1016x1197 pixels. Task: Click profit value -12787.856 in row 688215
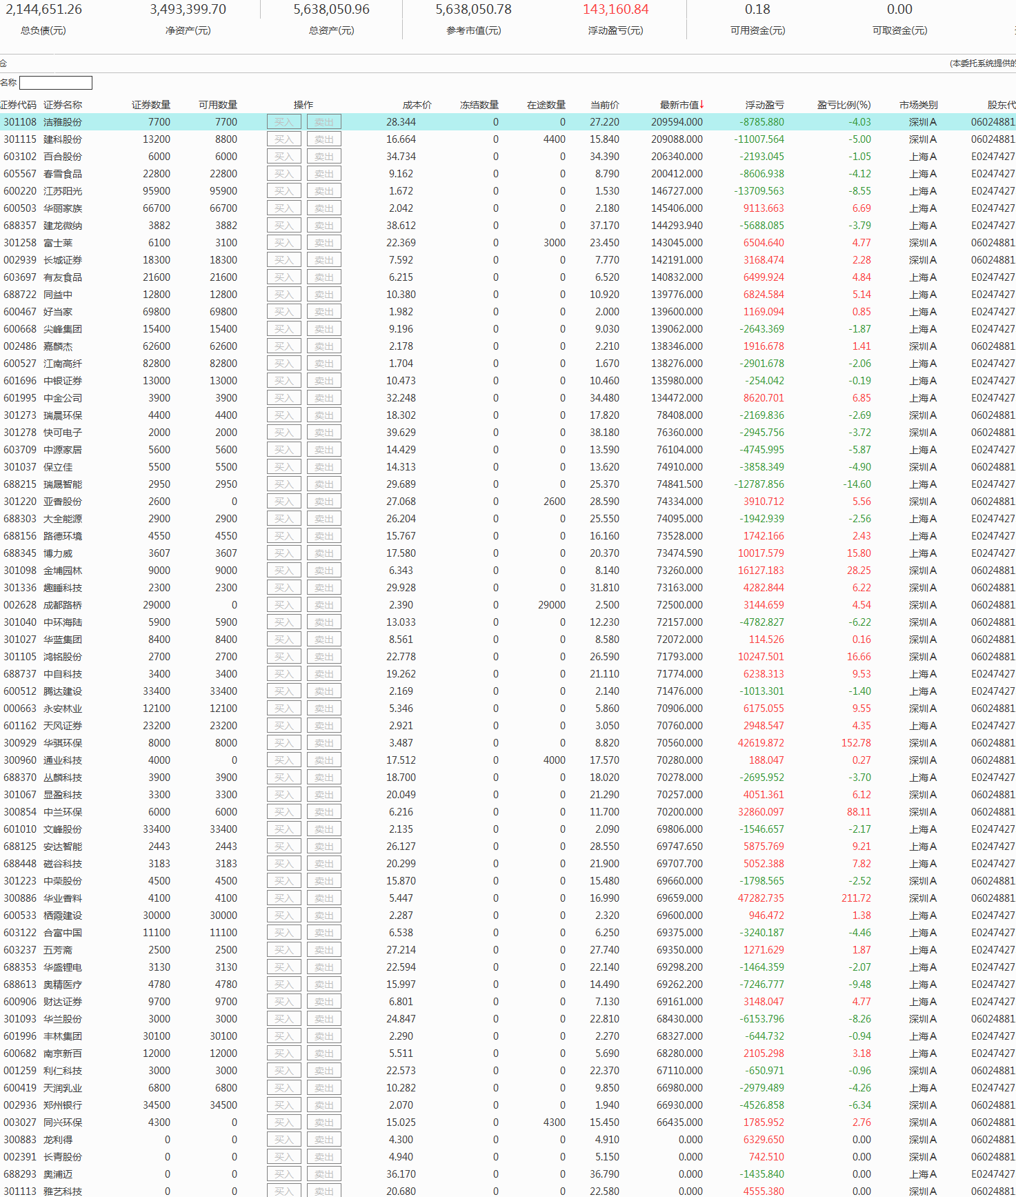tap(759, 484)
